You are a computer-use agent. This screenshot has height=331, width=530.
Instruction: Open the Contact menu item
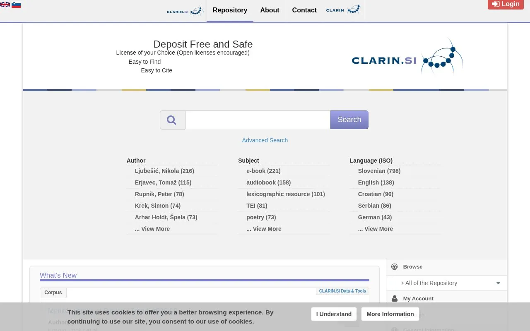304,10
